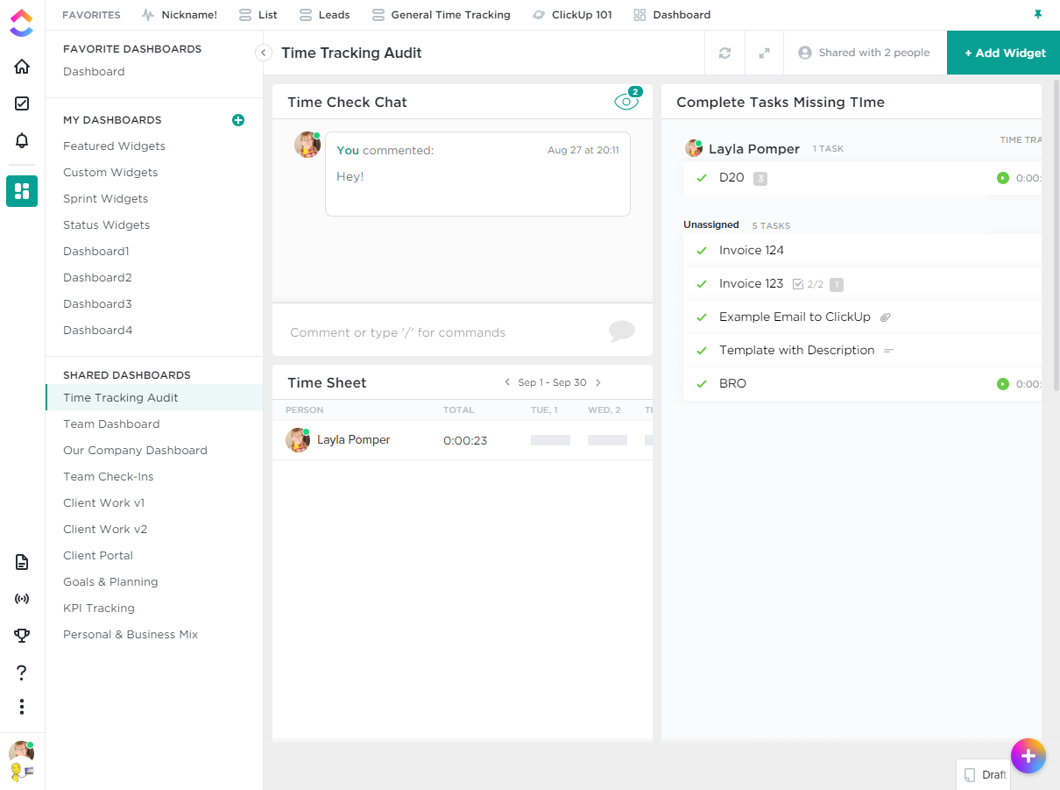The width and height of the screenshot is (1060, 790).
Task: Click the Add Widget button
Action: click(x=1004, y=53)
